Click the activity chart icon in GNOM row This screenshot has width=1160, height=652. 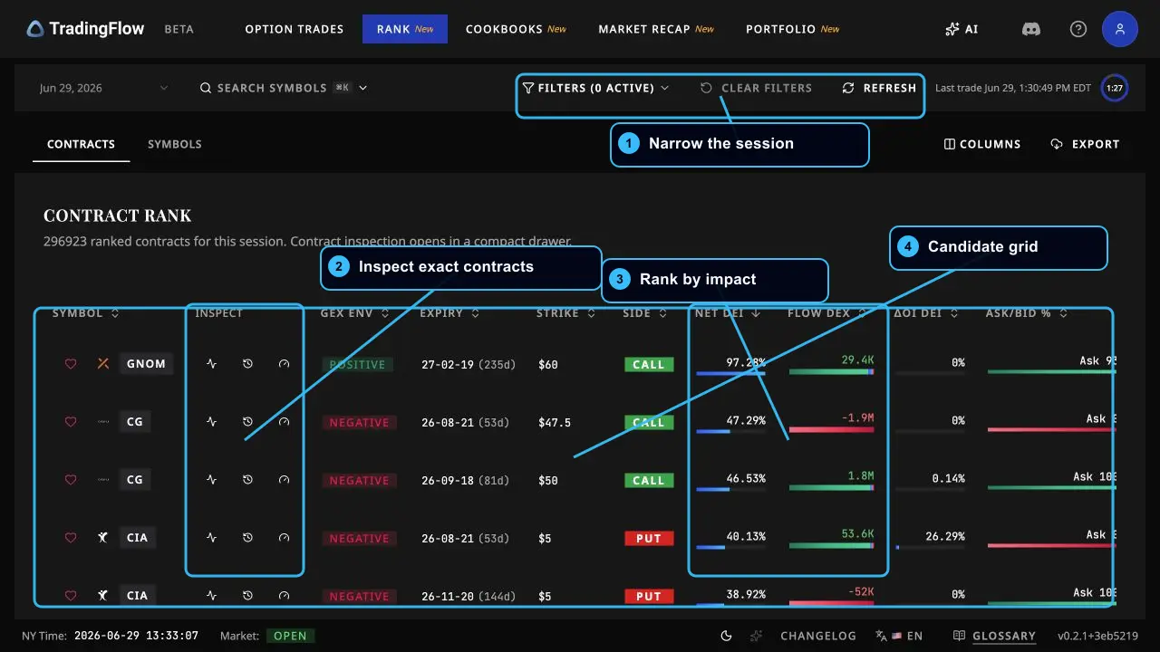coord(212,364)
